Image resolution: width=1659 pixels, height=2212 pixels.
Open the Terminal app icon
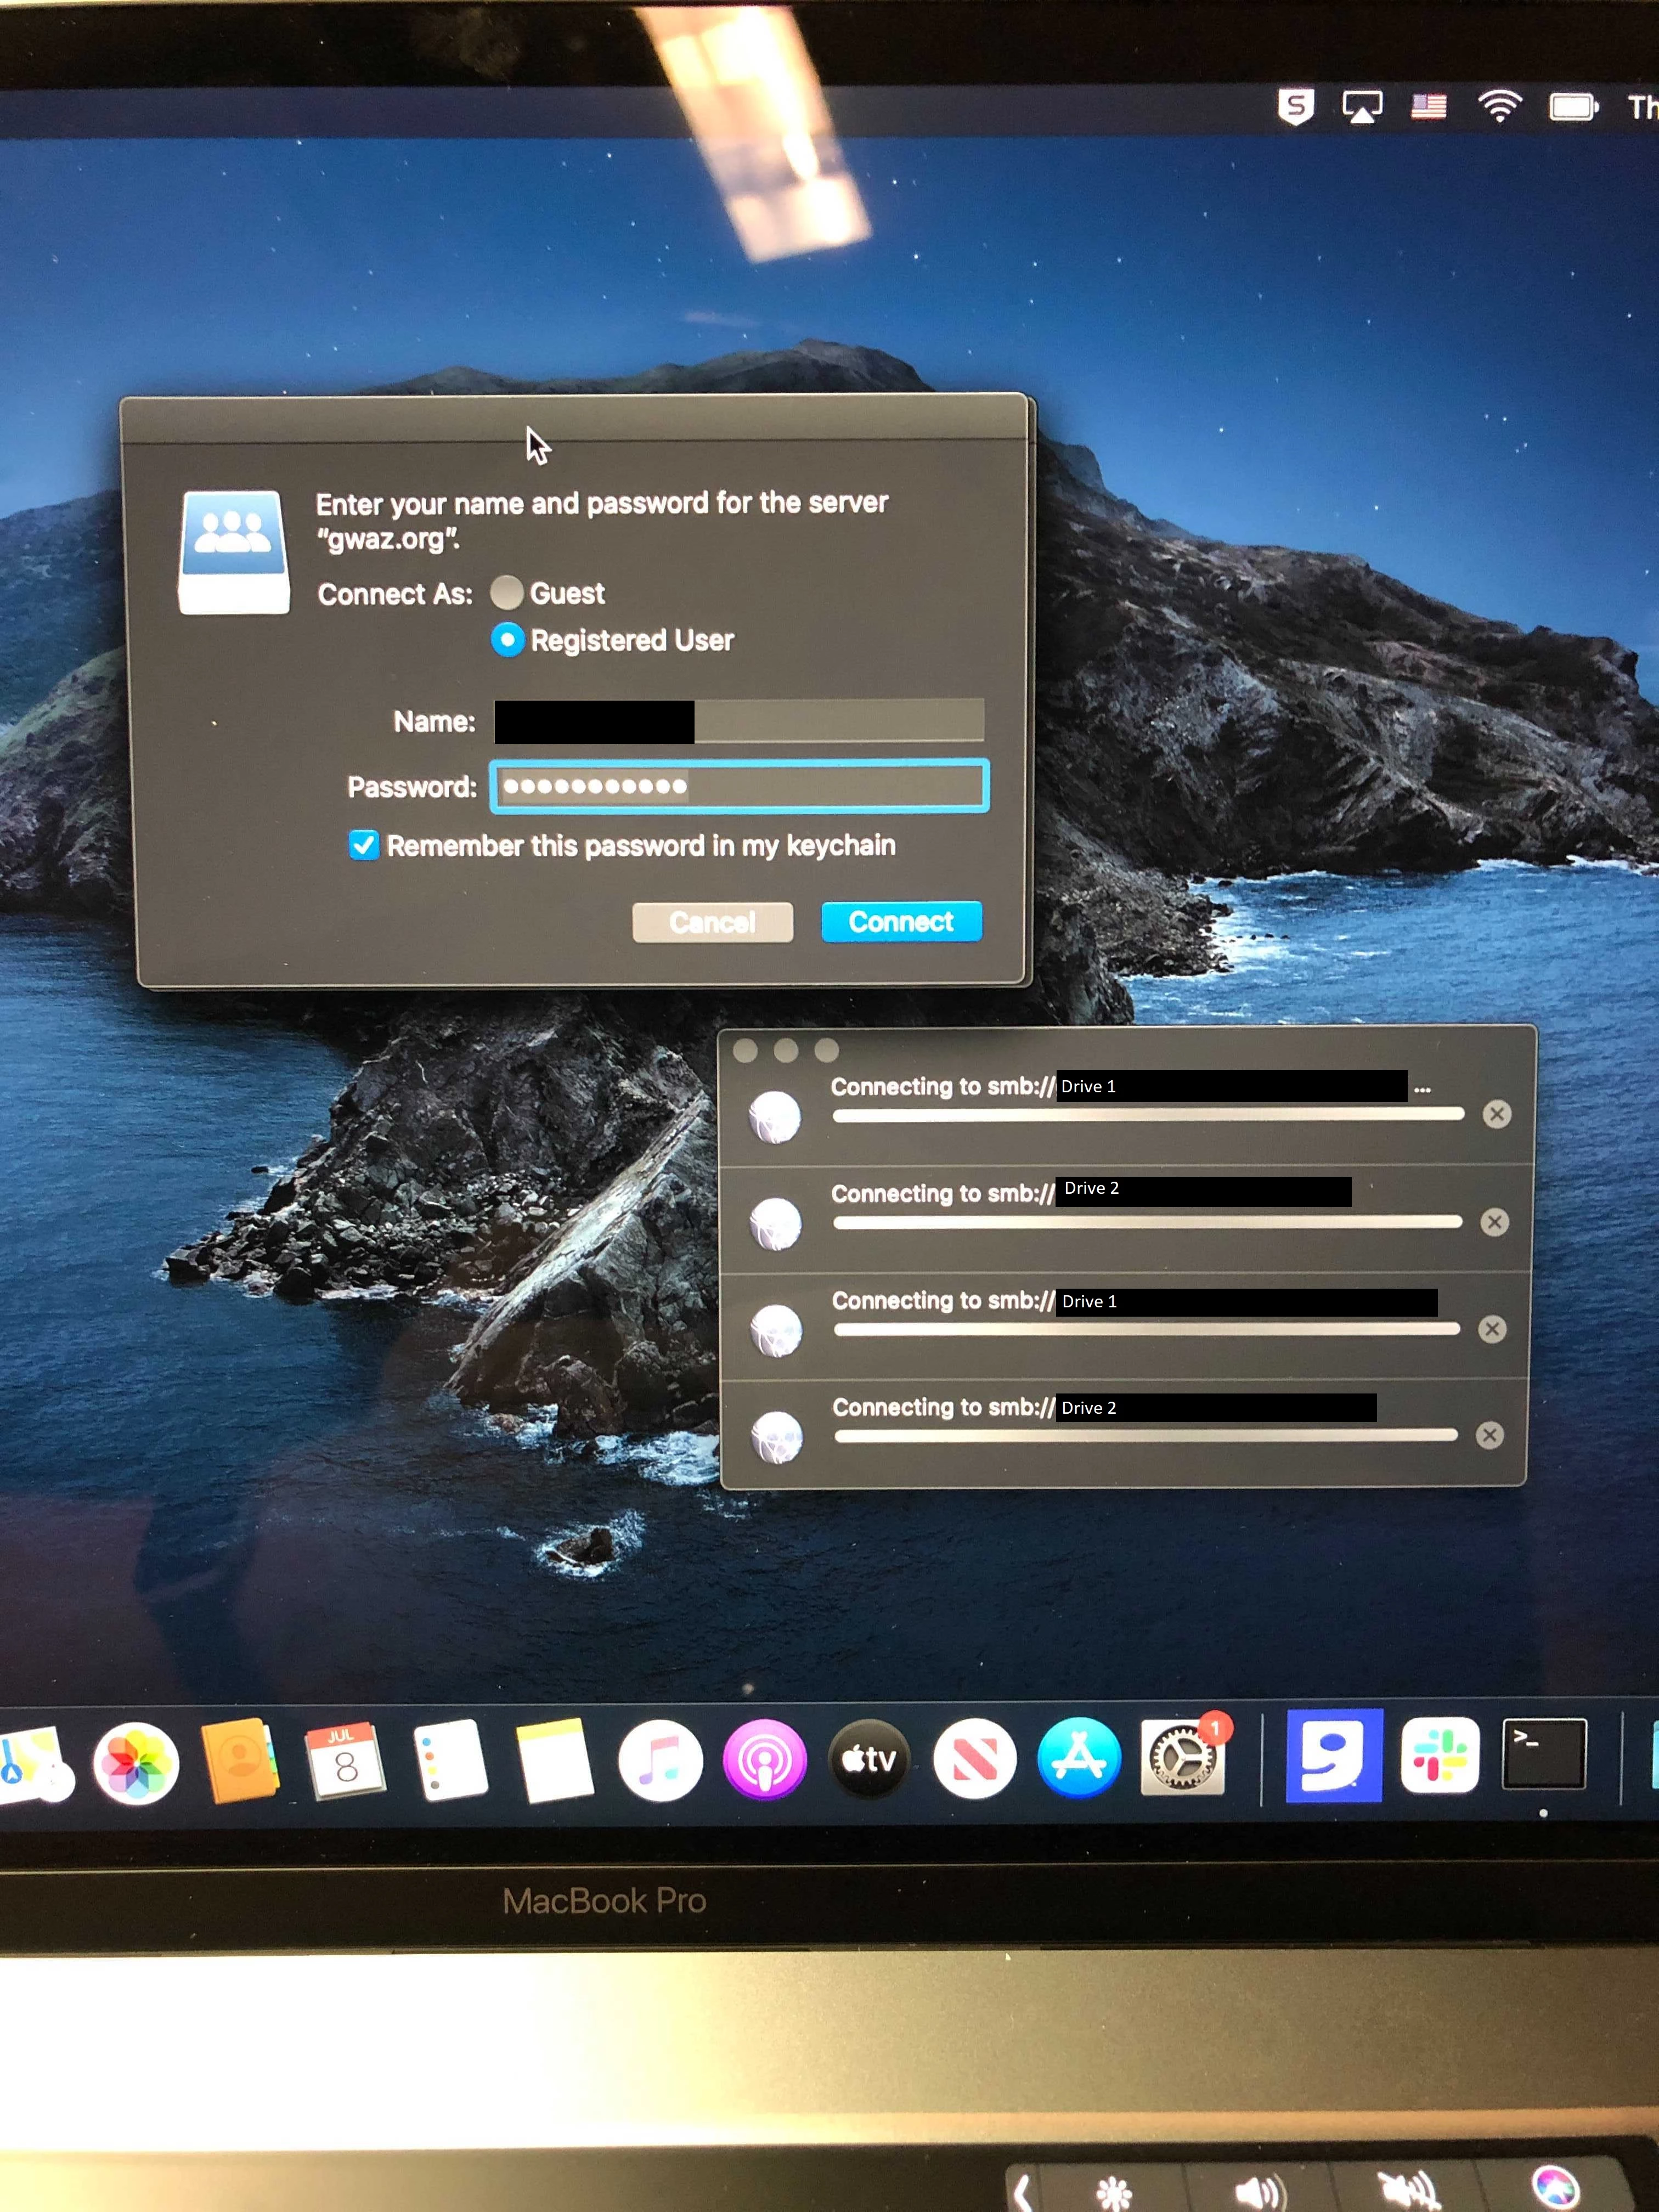click(1543, 1754)
